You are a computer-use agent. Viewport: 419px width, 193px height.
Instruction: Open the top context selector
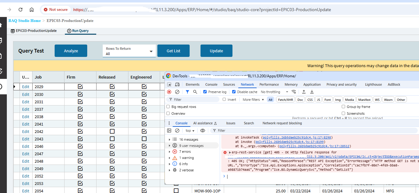(x=190, y=131)
